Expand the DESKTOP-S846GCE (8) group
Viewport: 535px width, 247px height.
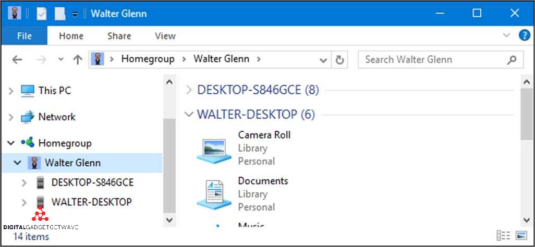tap(189, 90)
